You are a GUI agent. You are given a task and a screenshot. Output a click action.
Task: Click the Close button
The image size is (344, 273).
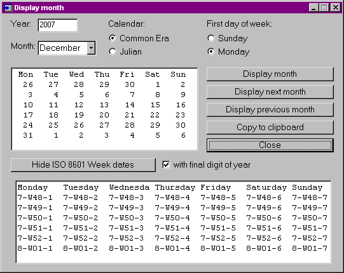click(x=270, y=145)
